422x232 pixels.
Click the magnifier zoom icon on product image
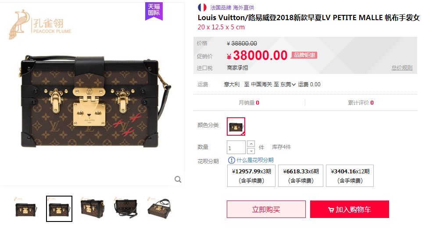coord(178,179)
